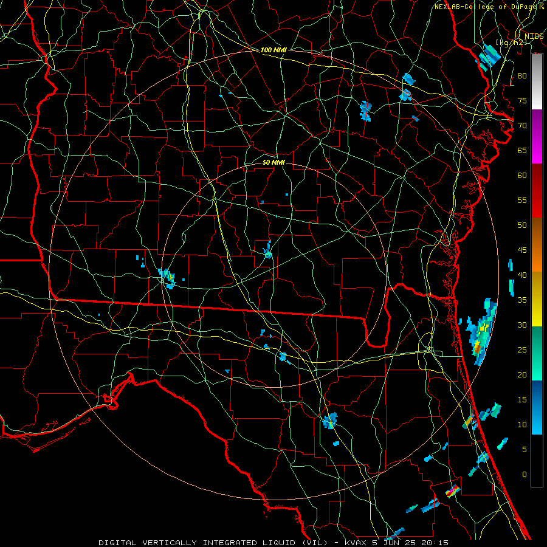This screenshot has height=547, width=547.
Task: Click the legend value 60
Action: (522, 176)
